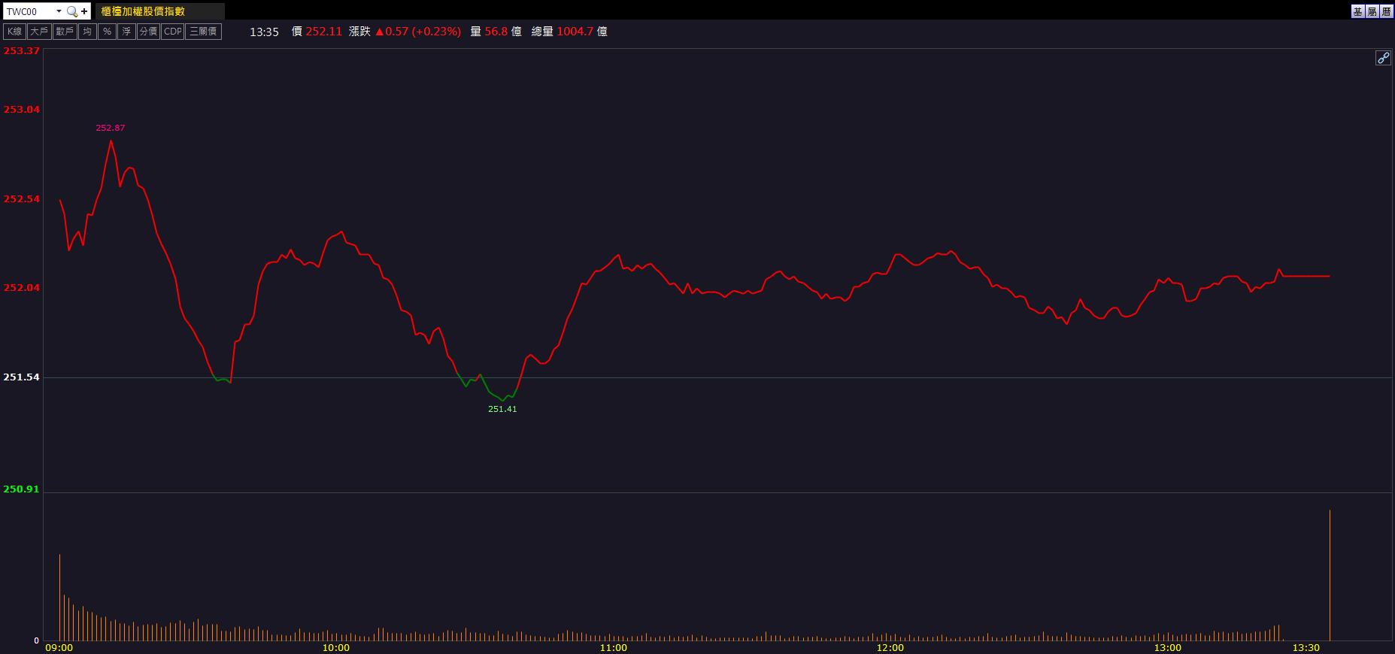This screenshot has height=654, width=1395.
Task: Click the chain link icon on chart
Action: coord(1383,58)
